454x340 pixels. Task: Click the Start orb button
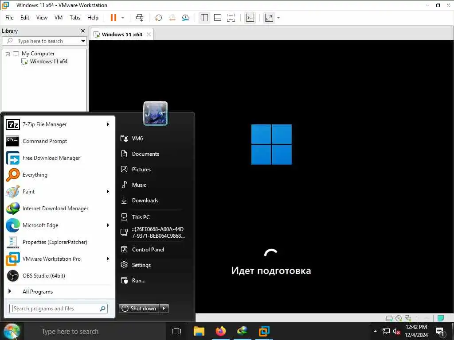pyautogui.click(x=12, y=332)
